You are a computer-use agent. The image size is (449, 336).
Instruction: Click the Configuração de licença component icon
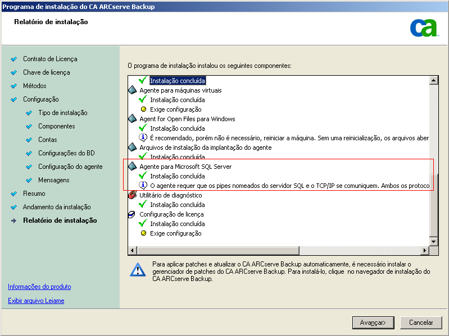[133, 214]
